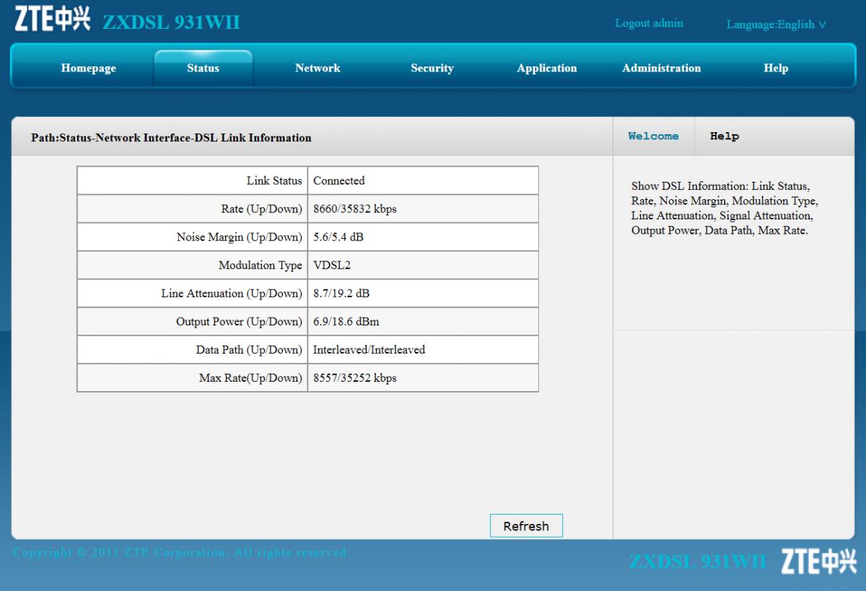Refresh the DSL link information
The height and width of the screenshot is (591, 866).
click(x=526, y=526)
